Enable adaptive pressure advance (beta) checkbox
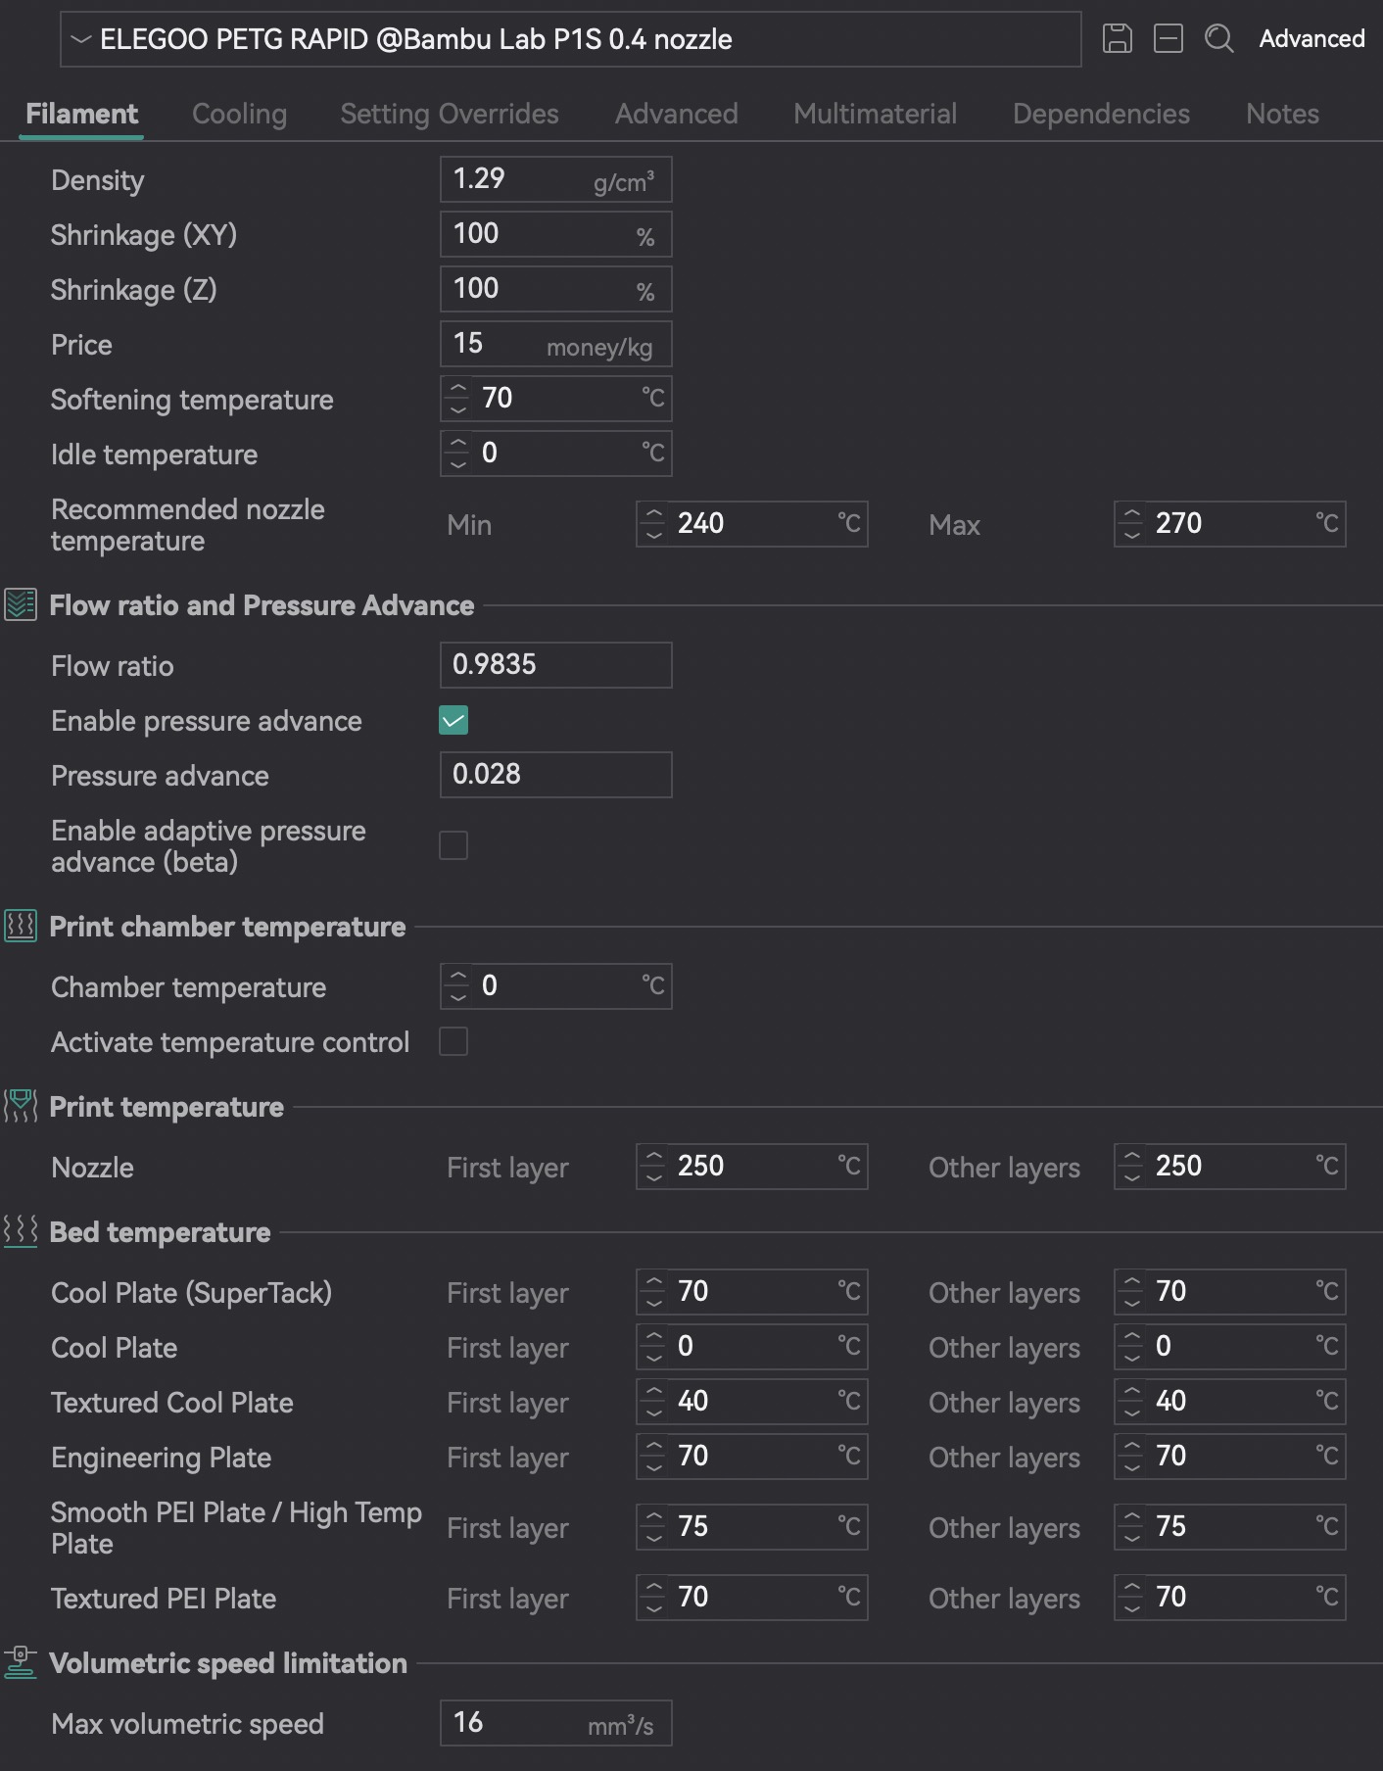1383x1771 pixels. click(x=453, y=845)
